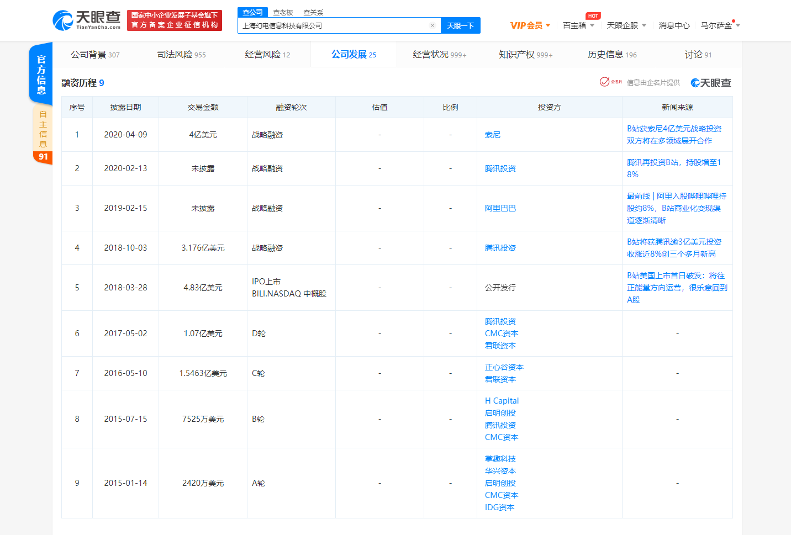Viewport: 791px width, 535px height.
Task: Click the 新闻来源 column header
Action: point(677,107)
